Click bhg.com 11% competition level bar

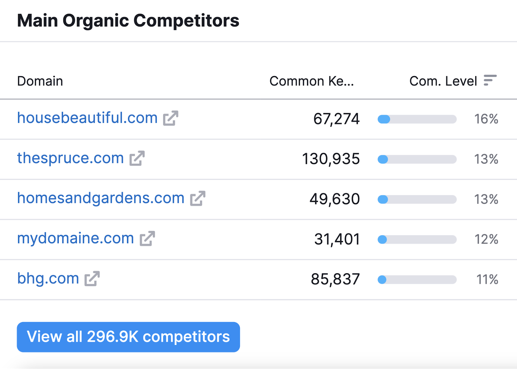pyautogui.click(x=417, y=280)
